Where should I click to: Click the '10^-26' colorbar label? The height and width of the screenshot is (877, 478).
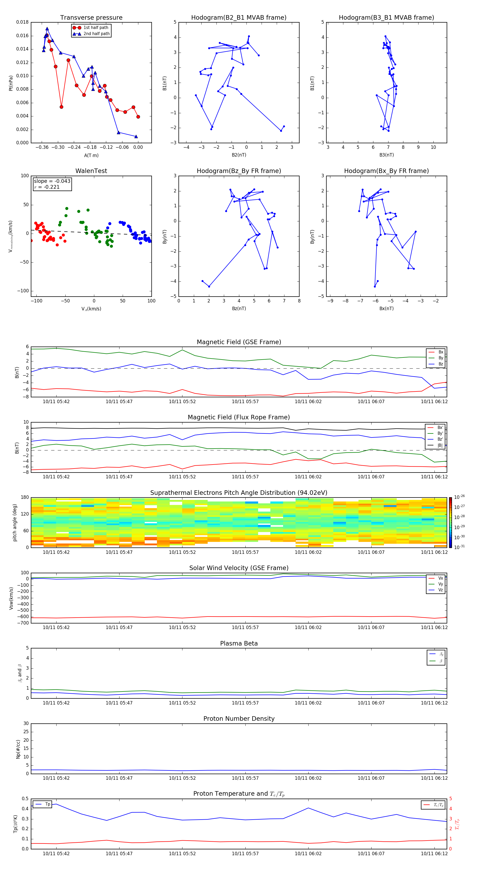(459, 497)
